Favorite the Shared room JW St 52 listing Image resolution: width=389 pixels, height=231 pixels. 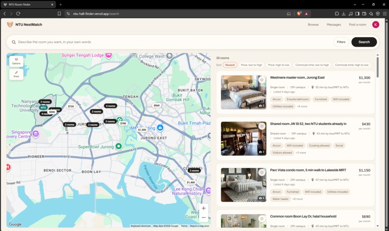(262, 126)
